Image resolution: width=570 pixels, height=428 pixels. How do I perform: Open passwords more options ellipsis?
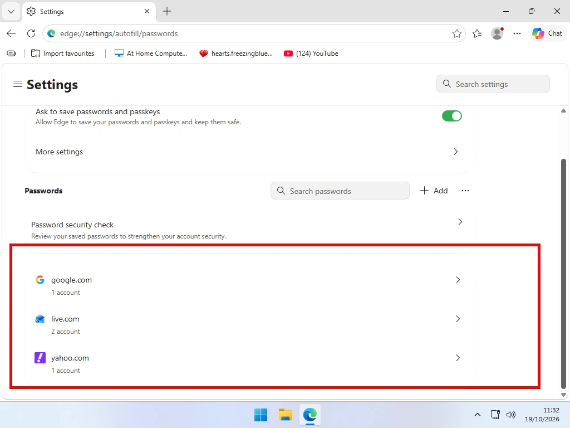tap(465, 191)
